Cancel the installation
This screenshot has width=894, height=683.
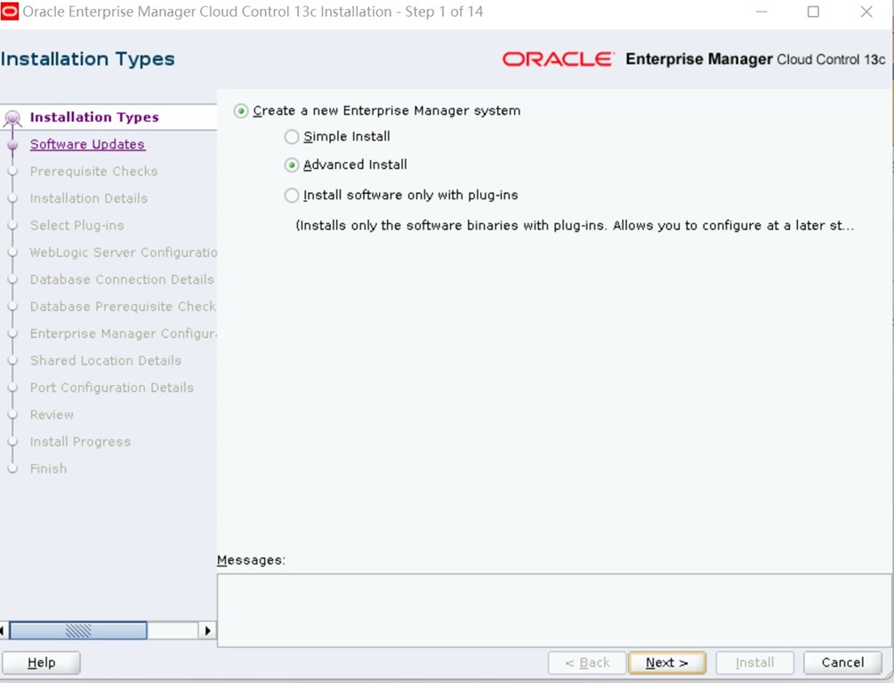[x=842, y=663]
